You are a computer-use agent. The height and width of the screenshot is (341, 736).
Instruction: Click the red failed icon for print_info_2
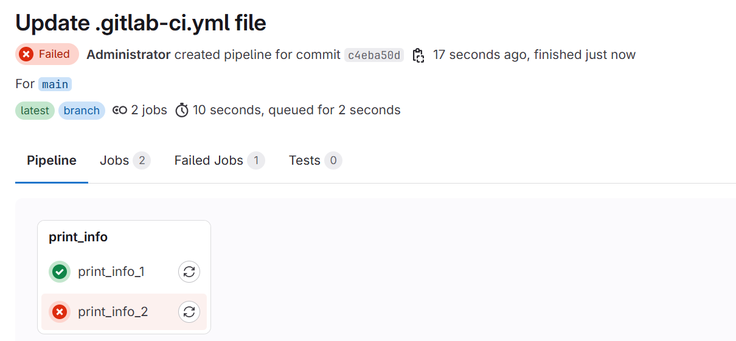[60, 312]
